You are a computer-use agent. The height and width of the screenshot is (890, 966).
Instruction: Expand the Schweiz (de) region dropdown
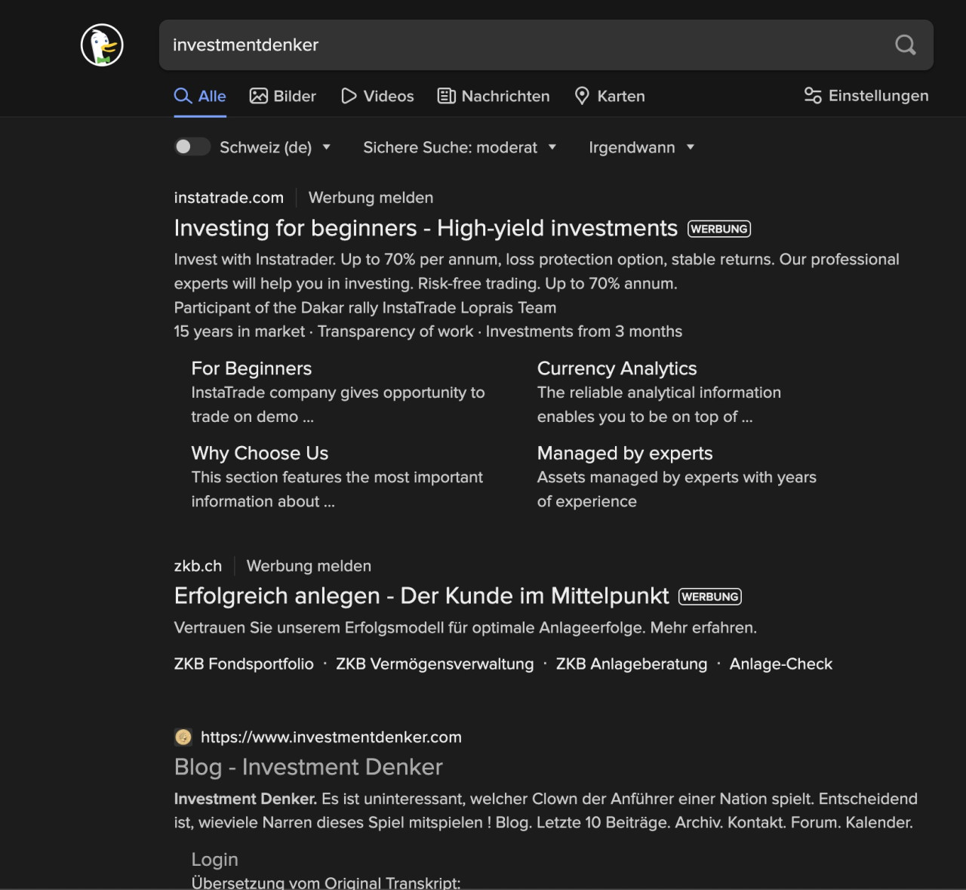click(275, 147)
